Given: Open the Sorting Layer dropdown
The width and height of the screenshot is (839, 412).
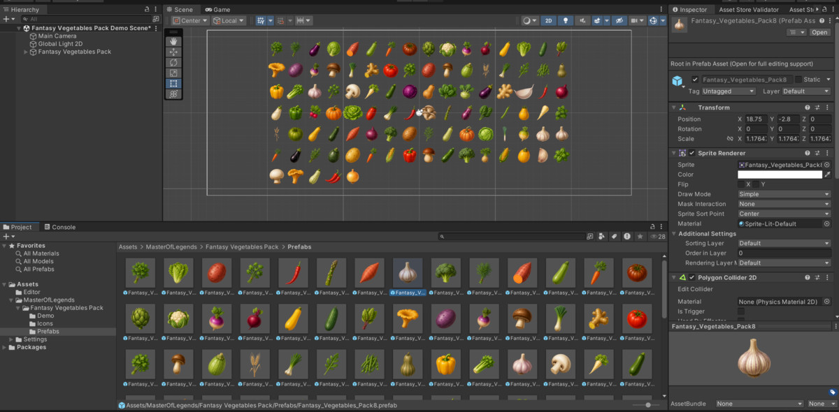Looking at the screenshot, I should (784, 243).
